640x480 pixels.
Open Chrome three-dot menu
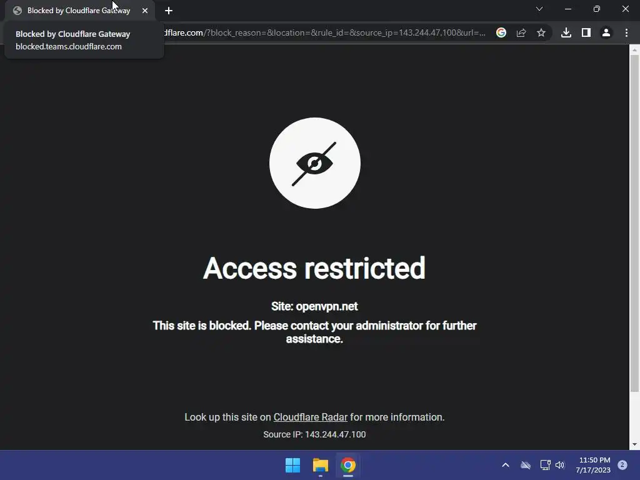coord(626,32)
